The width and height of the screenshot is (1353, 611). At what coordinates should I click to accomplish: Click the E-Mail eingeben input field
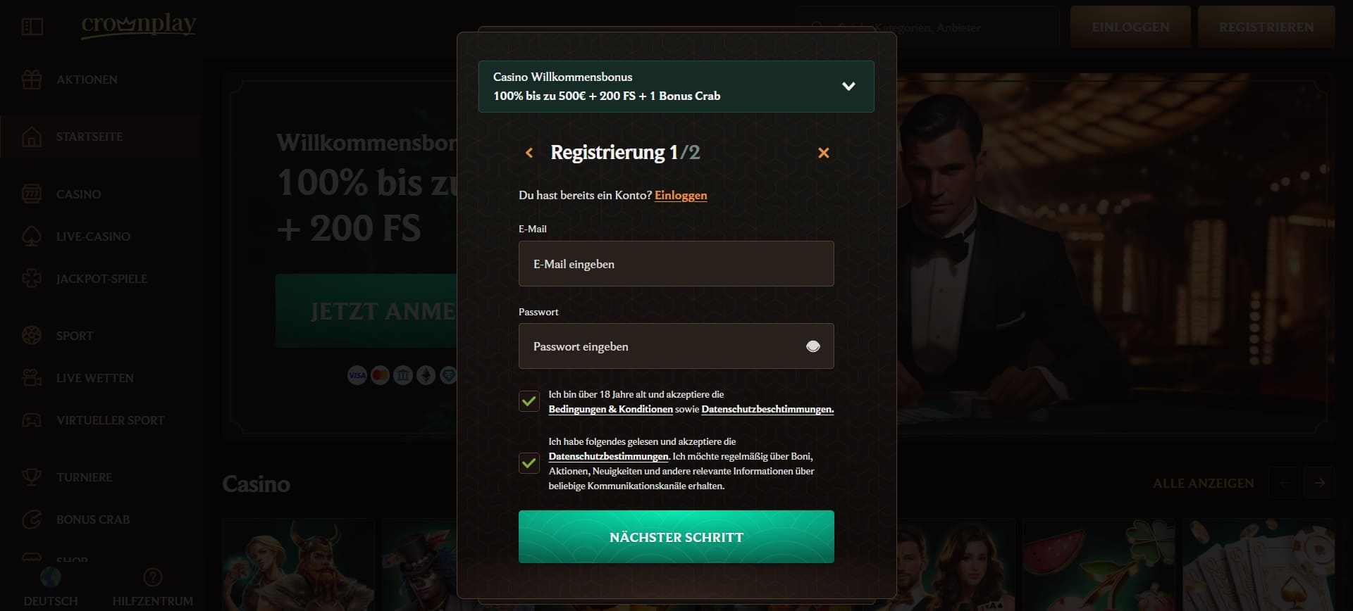tap(676, 264)
